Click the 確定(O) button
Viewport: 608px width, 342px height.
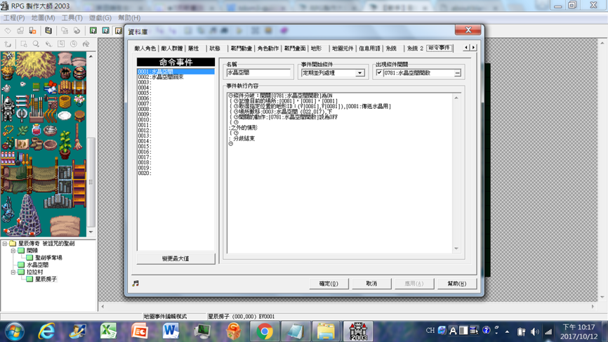[329, 284]
